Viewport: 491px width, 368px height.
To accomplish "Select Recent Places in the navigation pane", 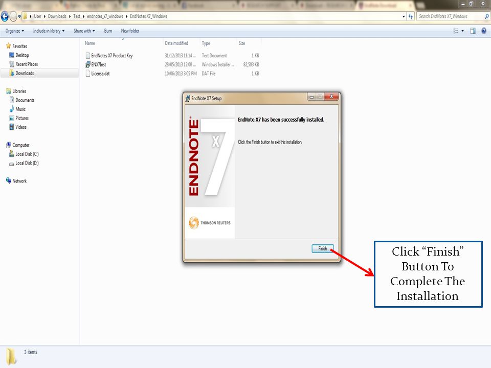I will pyautogui.click(x=27, y=64).
